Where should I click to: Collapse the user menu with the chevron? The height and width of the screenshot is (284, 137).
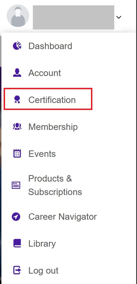point(119,17)
